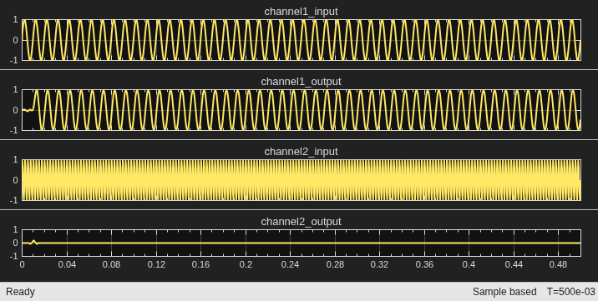Click the 0.36 time axis label

424,264
